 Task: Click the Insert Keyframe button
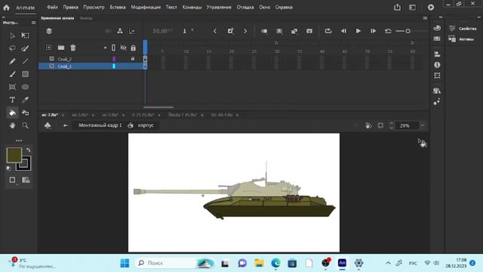point(230,31)
